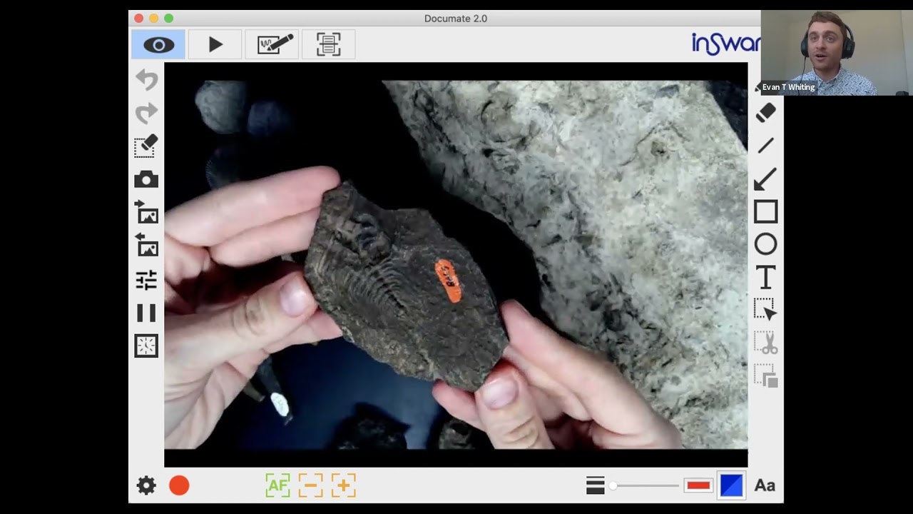
Task: Click Evan T Whiting video thumbnail
Action: [836, 53]
